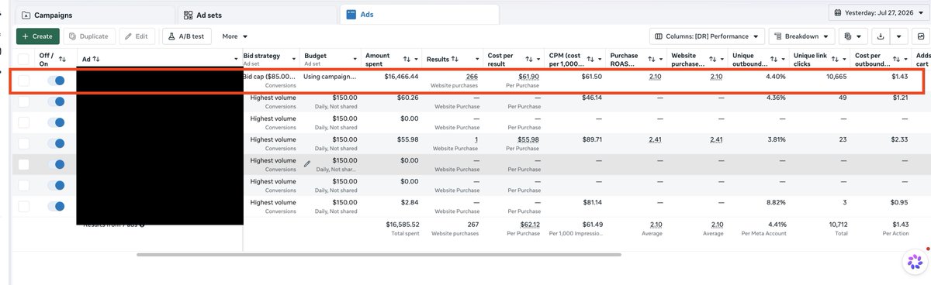The width and height of the screenshot is (931, 285).
Task: Open the Reports dropdown beside Breakdown
Action: click(x=853, y=36)
